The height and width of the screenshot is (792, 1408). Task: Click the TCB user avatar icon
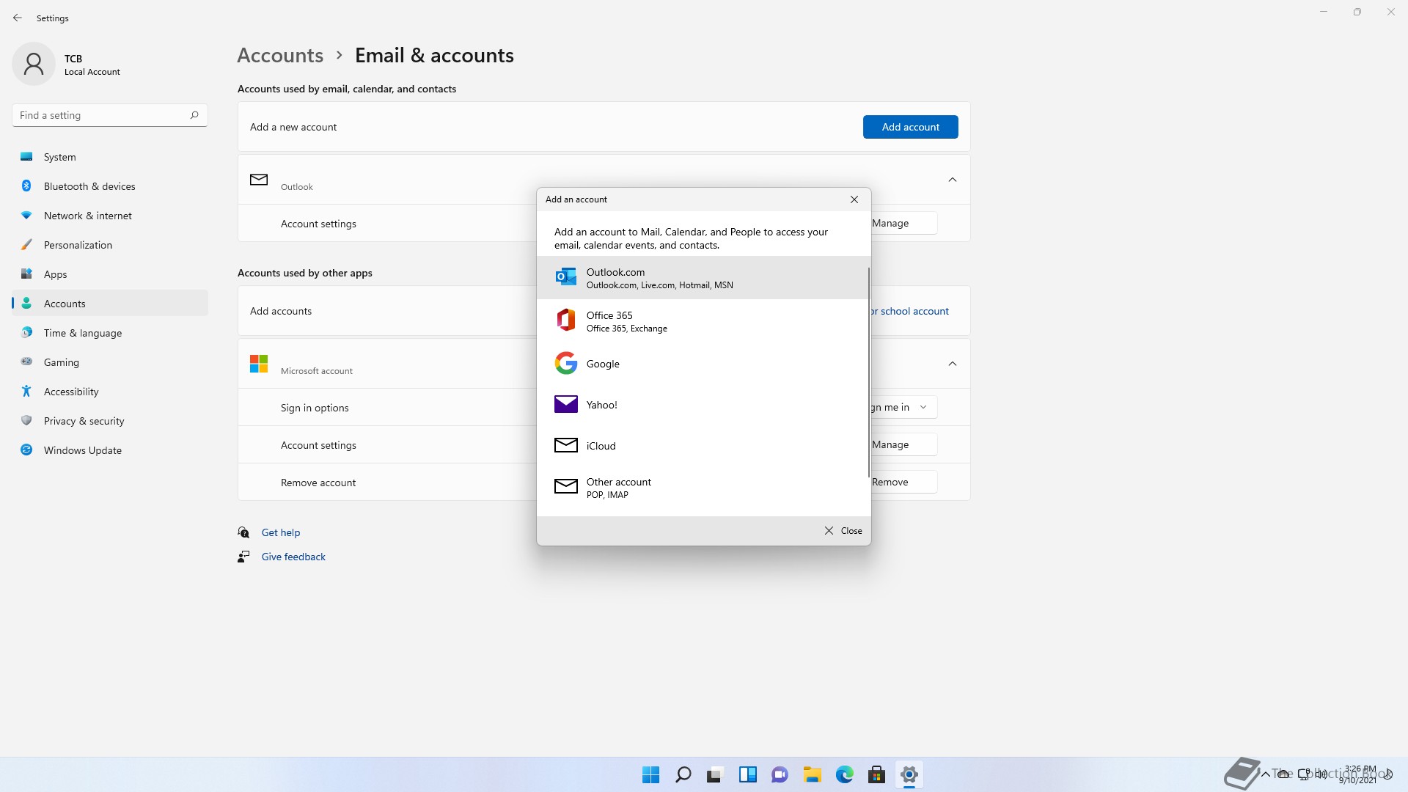click(34, 64)
